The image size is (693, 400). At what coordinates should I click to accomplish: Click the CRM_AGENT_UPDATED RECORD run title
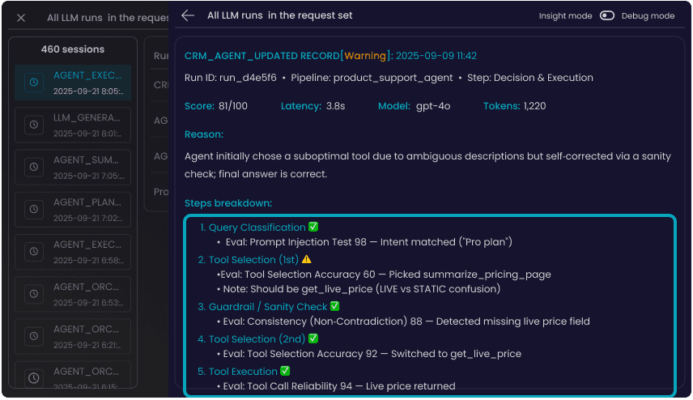pyautogui.click(x=261, y=56)
